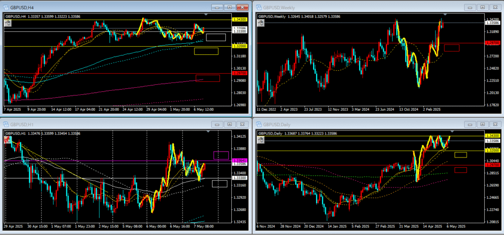Click one-click trading icon in H4 chart
The image size is (504, 235).
[x=7, y=23]
